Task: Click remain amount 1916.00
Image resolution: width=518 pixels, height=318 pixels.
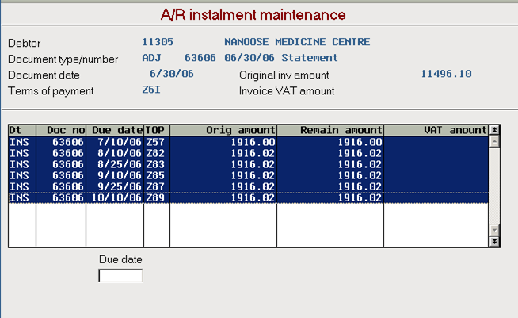Action: pyautogui.click(x=360, y=142)
